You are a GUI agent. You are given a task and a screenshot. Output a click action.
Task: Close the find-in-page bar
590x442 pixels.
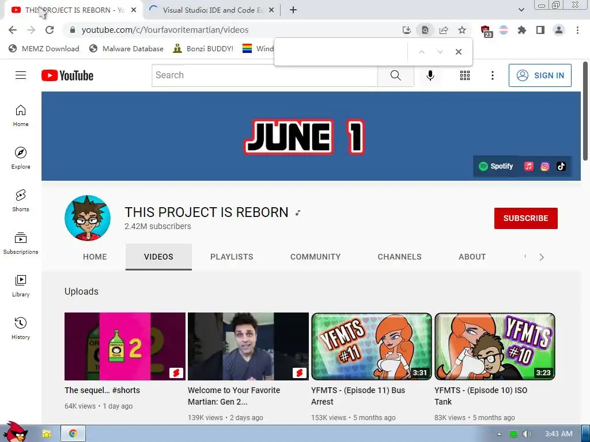point(458,52)
